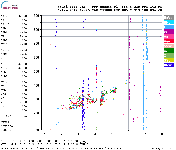Select the E blue legend swatch
Screen dimensions: 176x150
169,27
